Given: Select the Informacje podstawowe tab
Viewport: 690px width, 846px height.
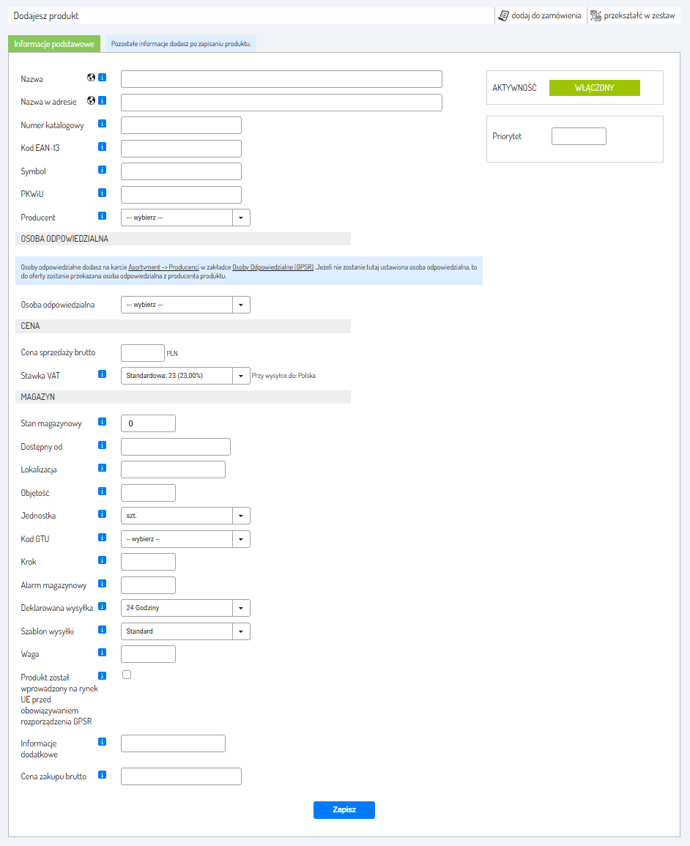Looking at the screenshot, I should tap(54, 44).
